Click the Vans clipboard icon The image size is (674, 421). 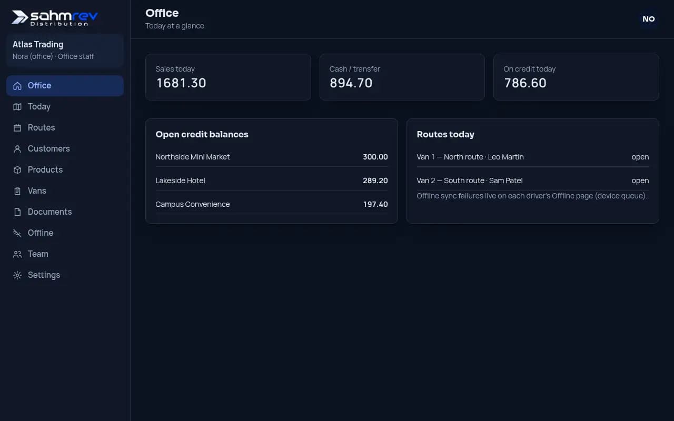click(x=17, y=191)
